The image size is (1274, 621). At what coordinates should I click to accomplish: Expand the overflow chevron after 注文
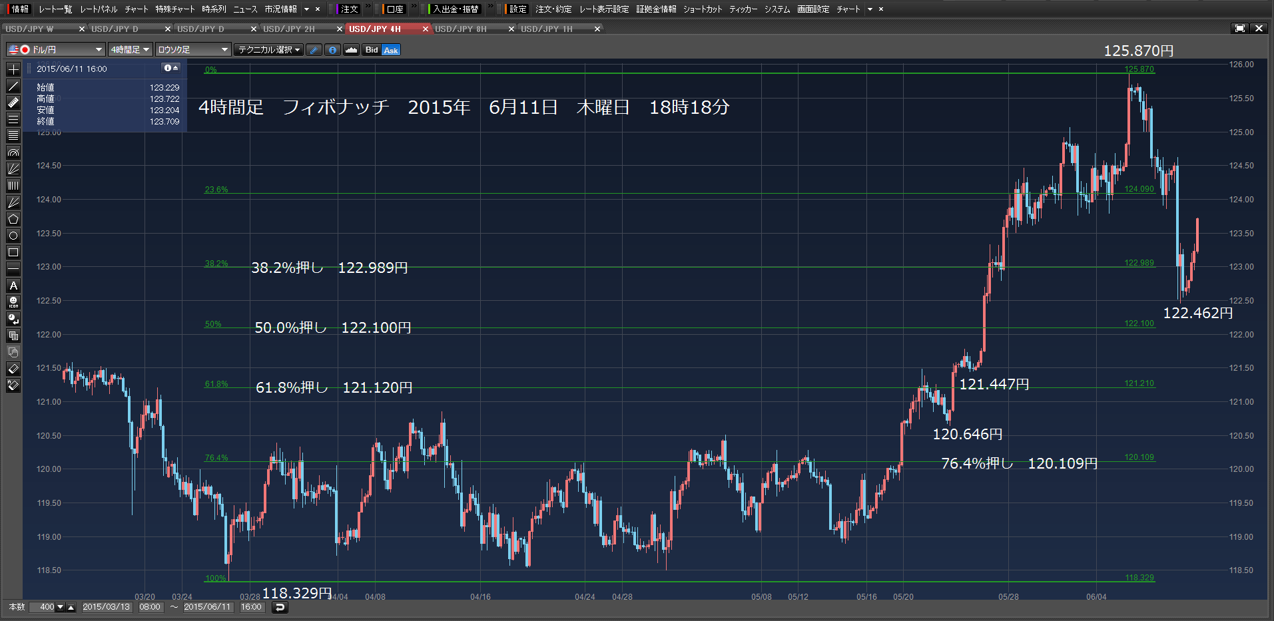368,7
